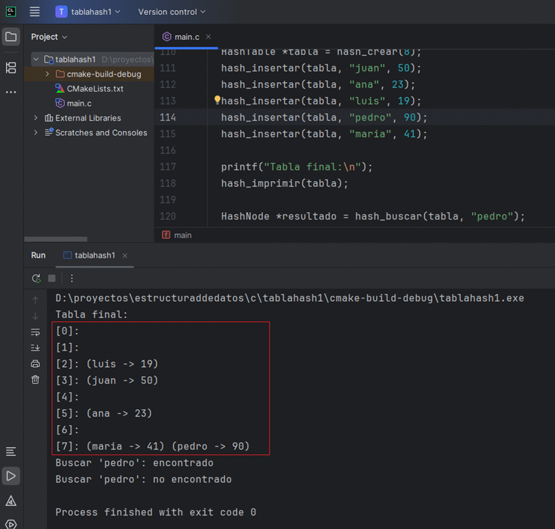Clear console with the trash icon

coord(35,380)
